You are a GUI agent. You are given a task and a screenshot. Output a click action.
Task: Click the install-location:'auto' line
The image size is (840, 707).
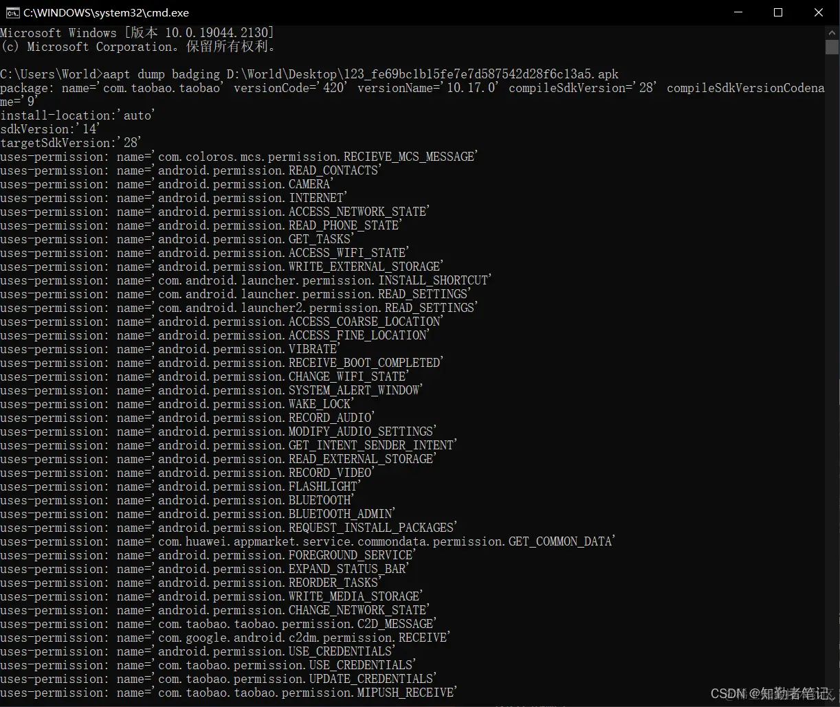78,115
